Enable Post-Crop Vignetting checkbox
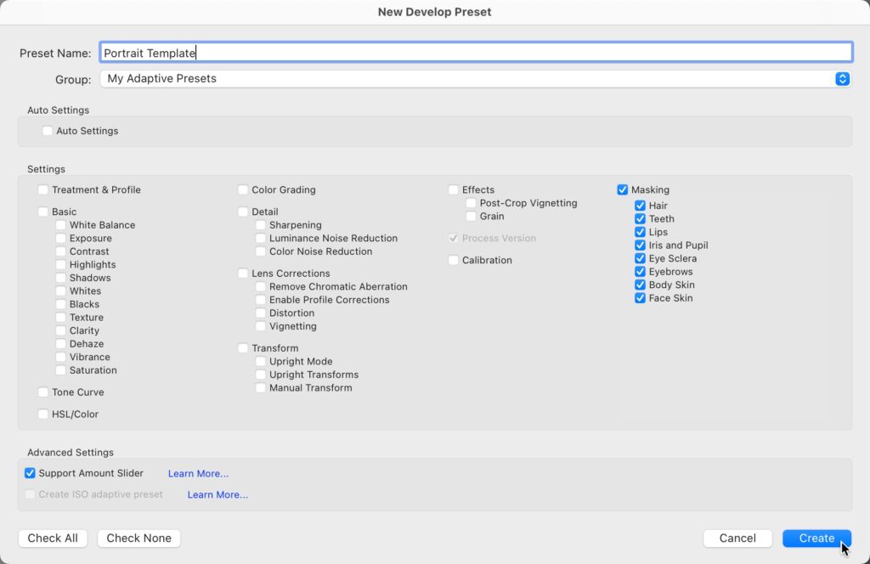This screenshot has width=870, height=564. [x=472, y=204]
